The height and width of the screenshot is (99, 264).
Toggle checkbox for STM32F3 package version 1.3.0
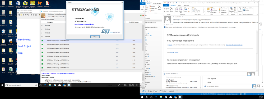pos(42,64)
